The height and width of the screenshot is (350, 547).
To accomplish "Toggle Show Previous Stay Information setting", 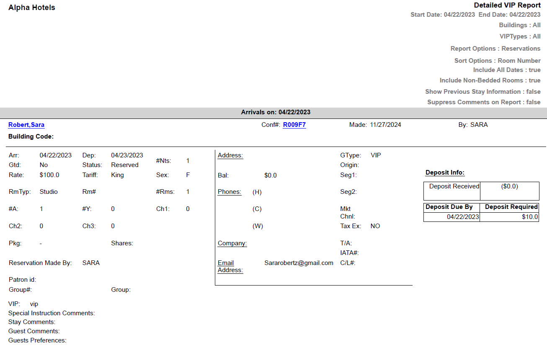I will [x=483, y=91].
